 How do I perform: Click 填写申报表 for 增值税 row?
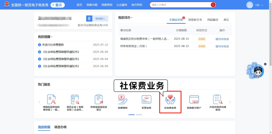(x=222, y=39)
